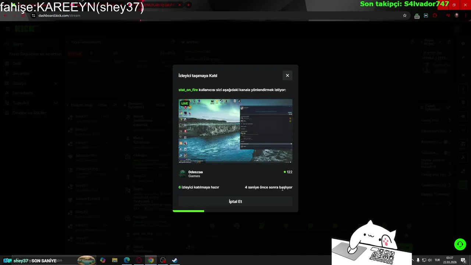This screenshot has height=265, width=471.
Task: Open the green support chat bubble
Action: 460,244
